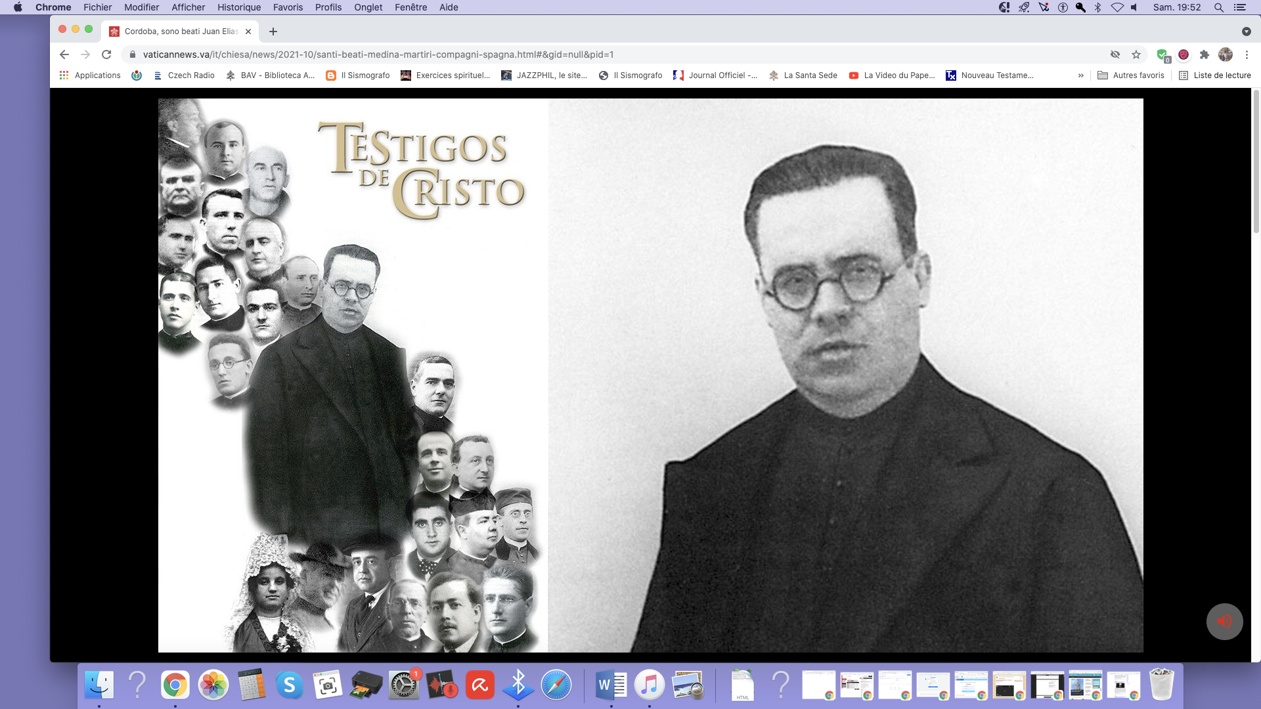Click the page reload icon
Screen dimensions: 1261x709
click(106, 54)
